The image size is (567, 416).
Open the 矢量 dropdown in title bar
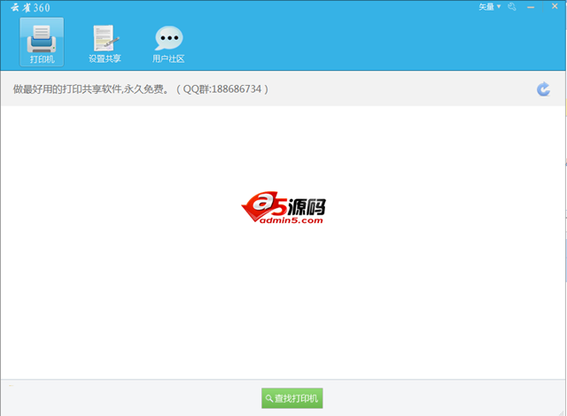(490, 7)
